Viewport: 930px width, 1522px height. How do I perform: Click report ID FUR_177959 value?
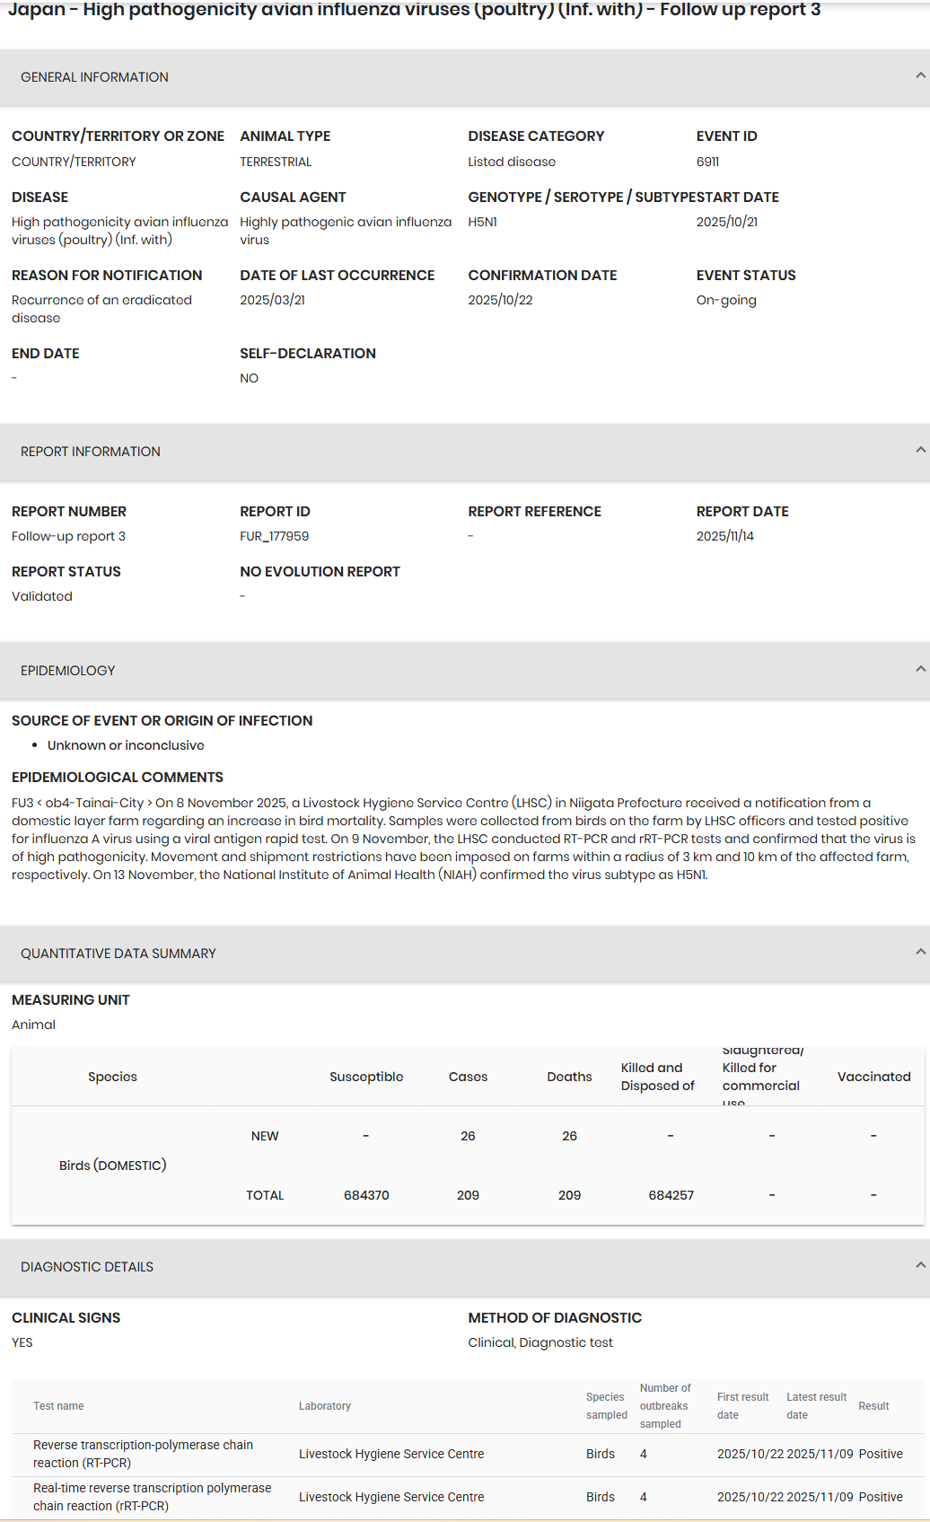click(274, 536)
